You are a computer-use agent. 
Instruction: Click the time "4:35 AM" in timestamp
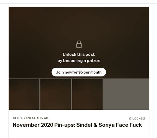point(42,118)
